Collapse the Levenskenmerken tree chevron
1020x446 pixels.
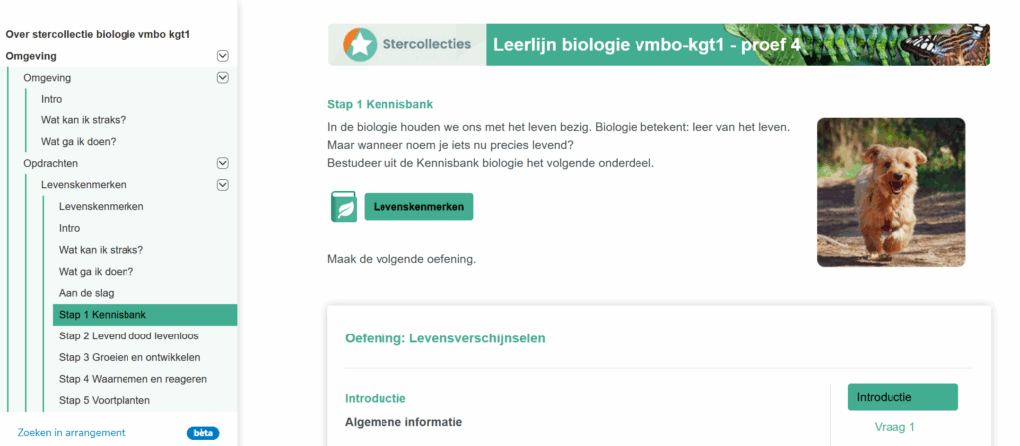click(x=223, y=184)
